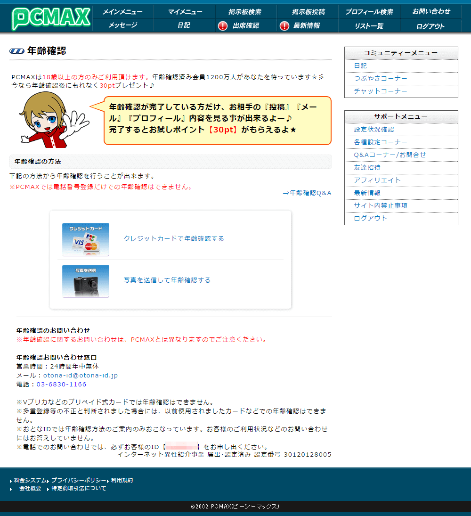Click the credit card image icon
The width and height of the screenshot is (471, 516).
point(86,239)
